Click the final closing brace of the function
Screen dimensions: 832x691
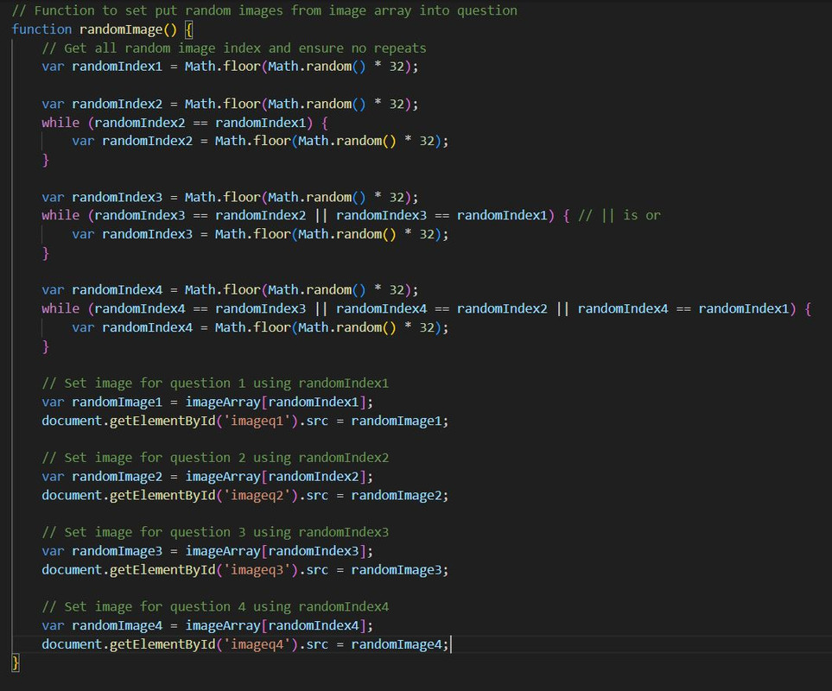pyautogui.click(x=16, y=662)
